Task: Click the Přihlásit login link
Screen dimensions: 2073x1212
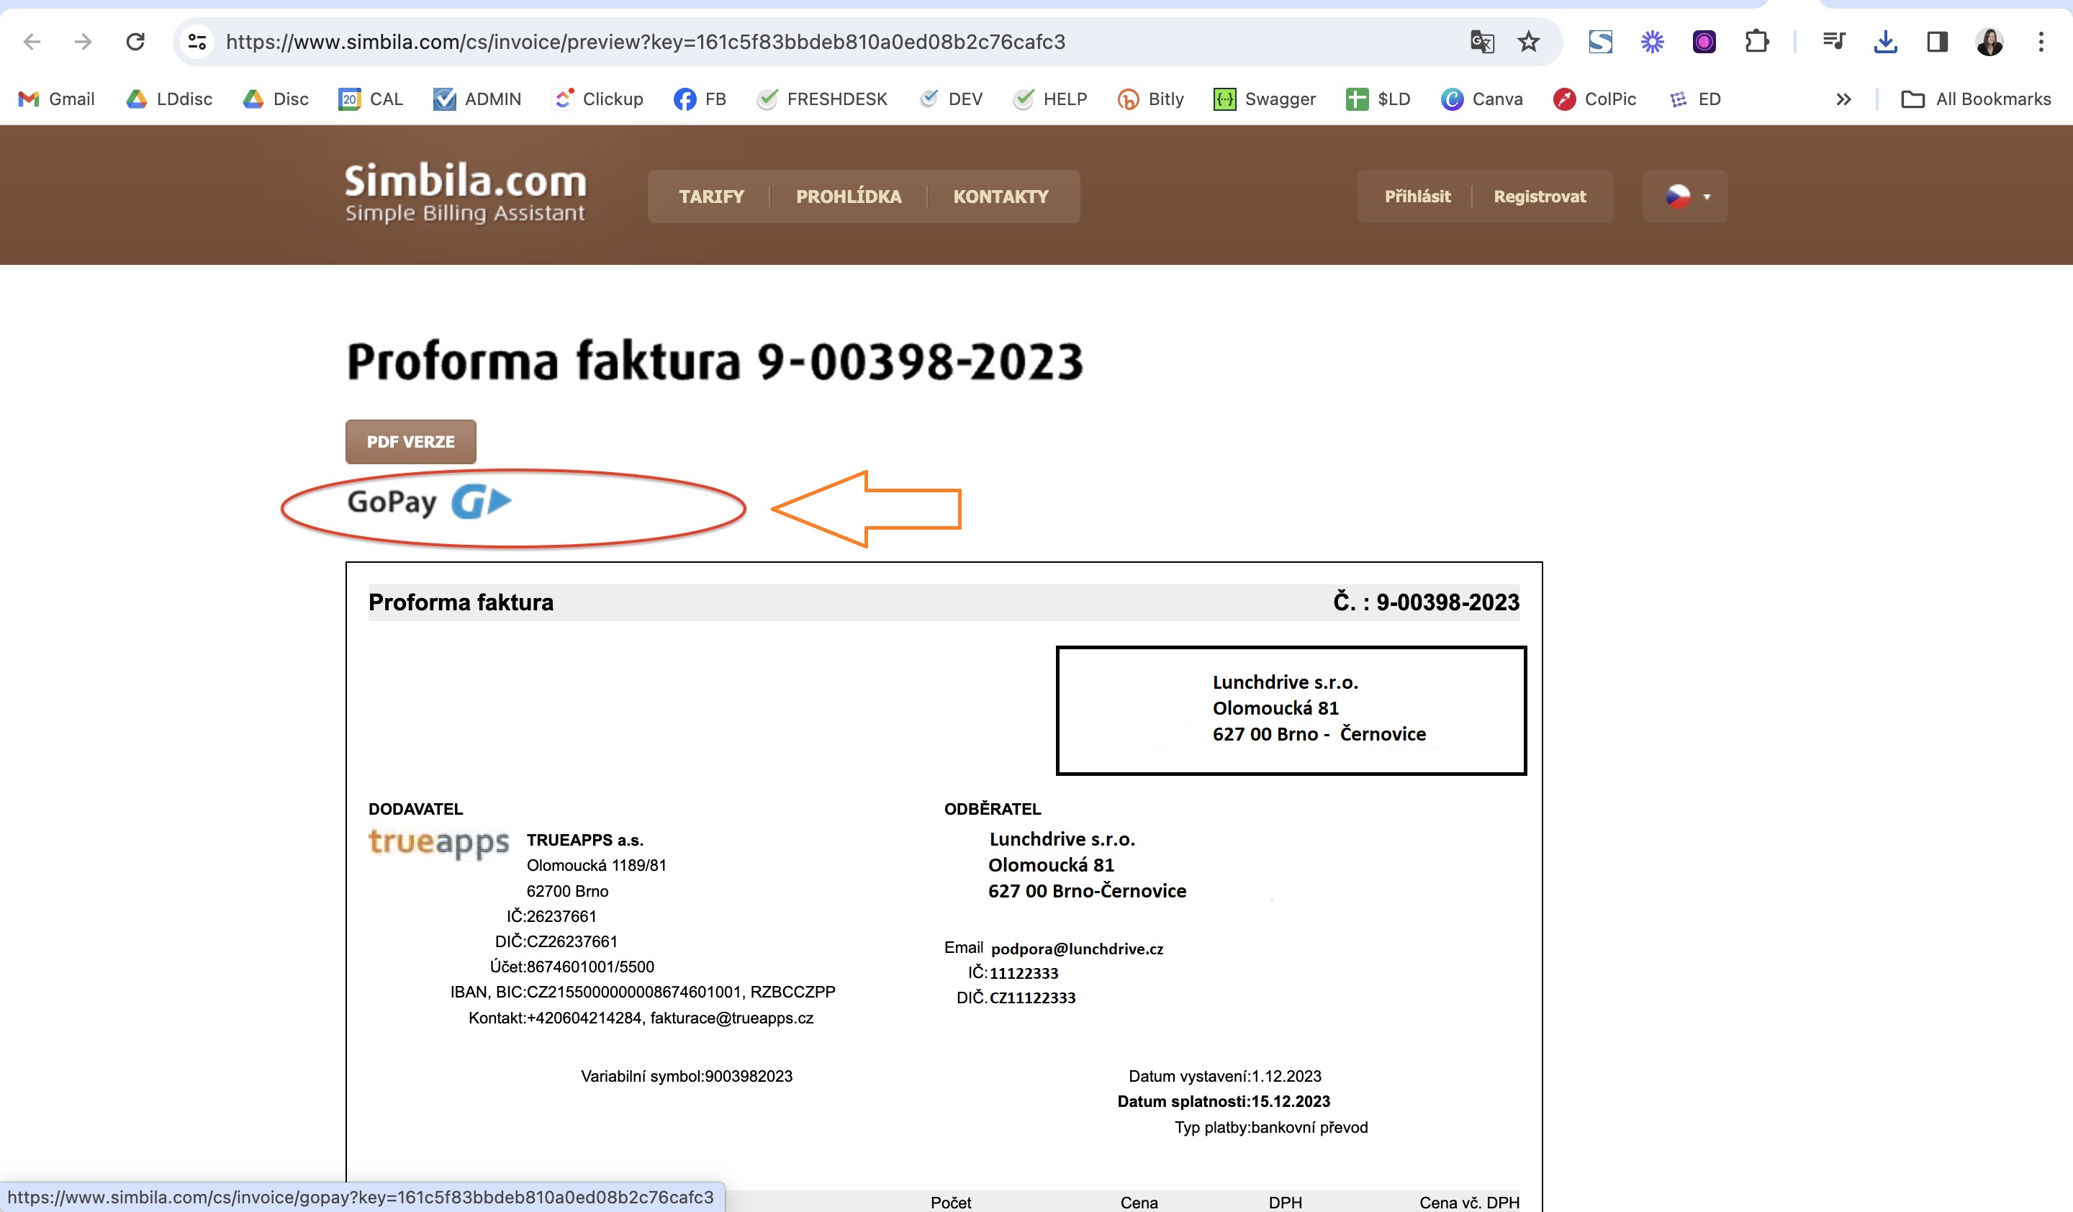Action: [x=1417, y=196]
